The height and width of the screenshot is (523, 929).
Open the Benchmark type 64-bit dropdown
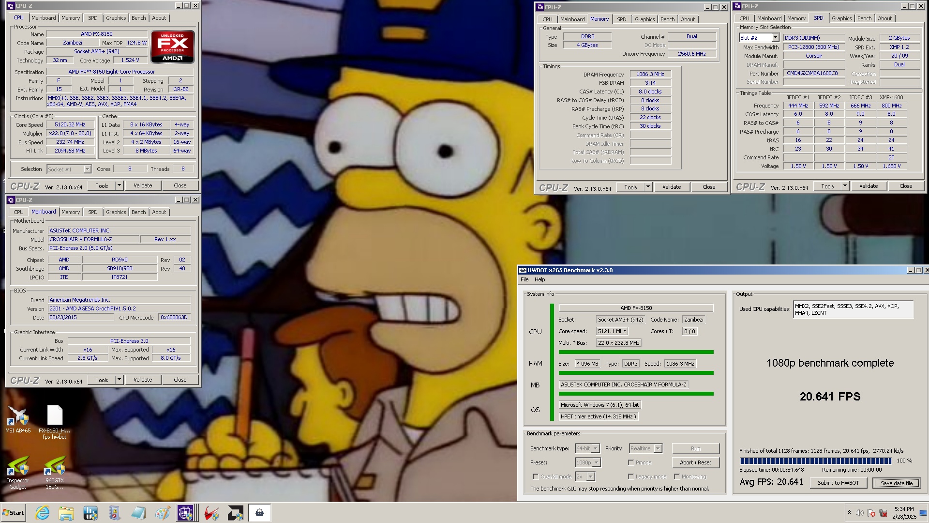(587, 448)
